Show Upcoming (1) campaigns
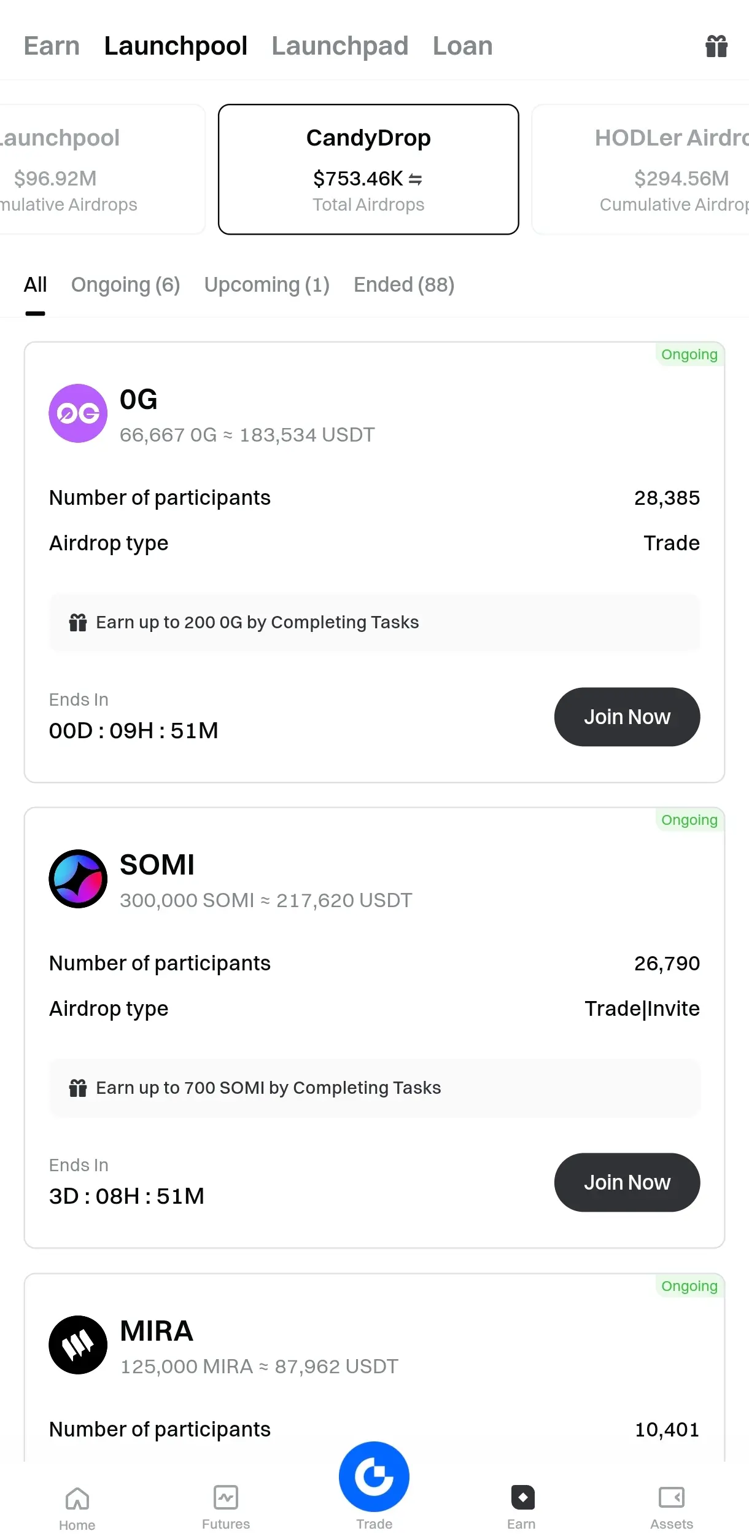Viewport: 749px width, 1536px height. click(x=266, y=285)
